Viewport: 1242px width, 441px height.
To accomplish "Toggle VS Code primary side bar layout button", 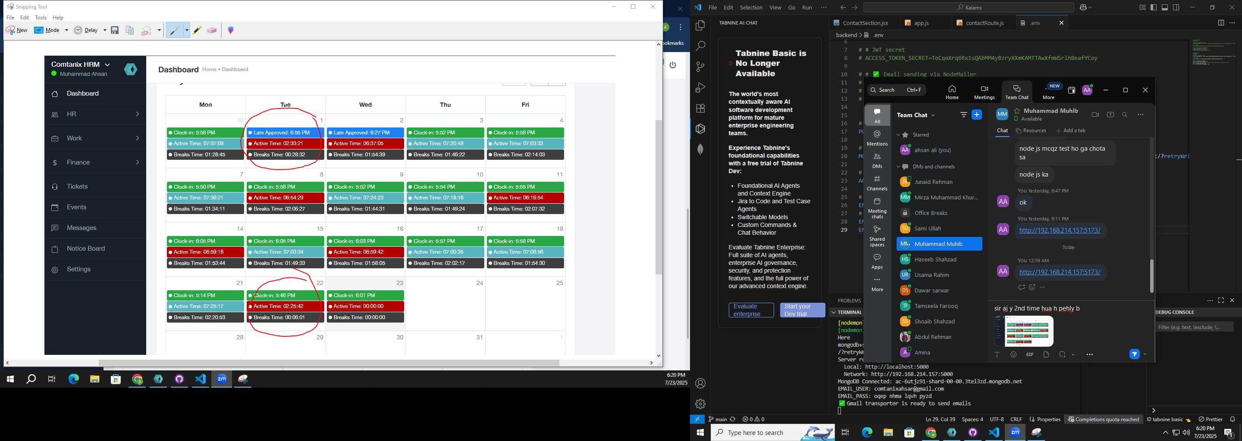I will point(1153,7).
